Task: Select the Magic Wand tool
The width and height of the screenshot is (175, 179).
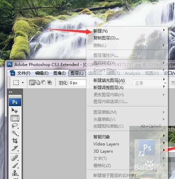Action: coord(15,133)
